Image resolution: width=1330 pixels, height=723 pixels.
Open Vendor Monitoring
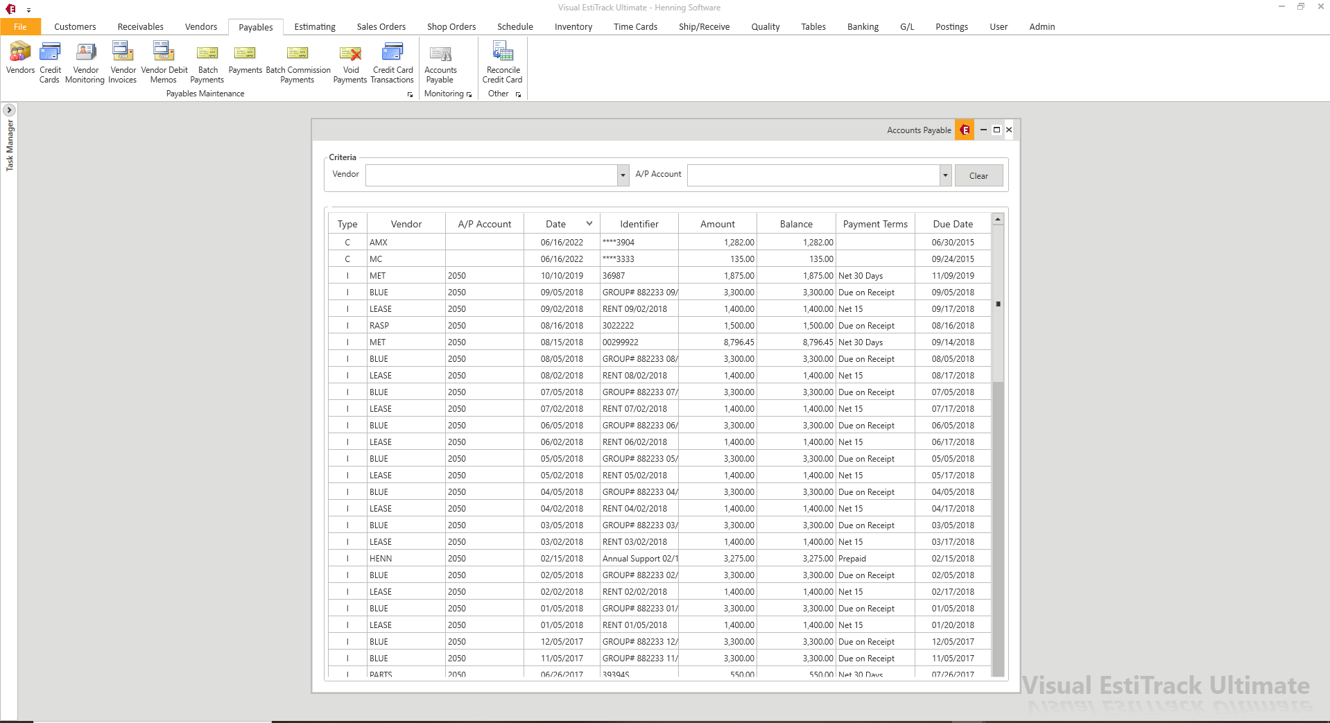tap(85, 61)
